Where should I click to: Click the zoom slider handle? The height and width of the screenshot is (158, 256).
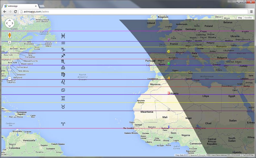[10, 69]
